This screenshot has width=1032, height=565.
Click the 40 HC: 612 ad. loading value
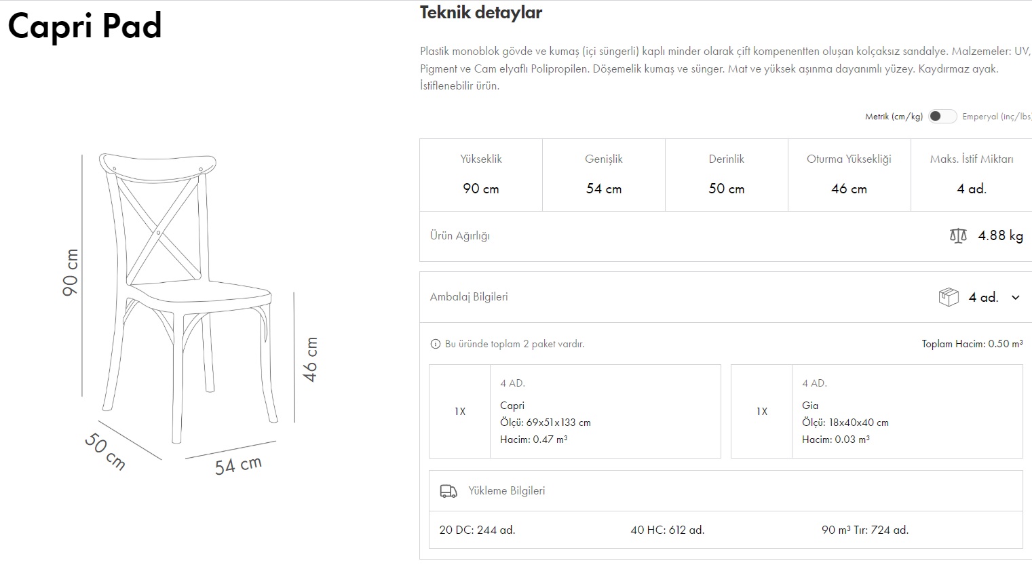pos(668,530)
